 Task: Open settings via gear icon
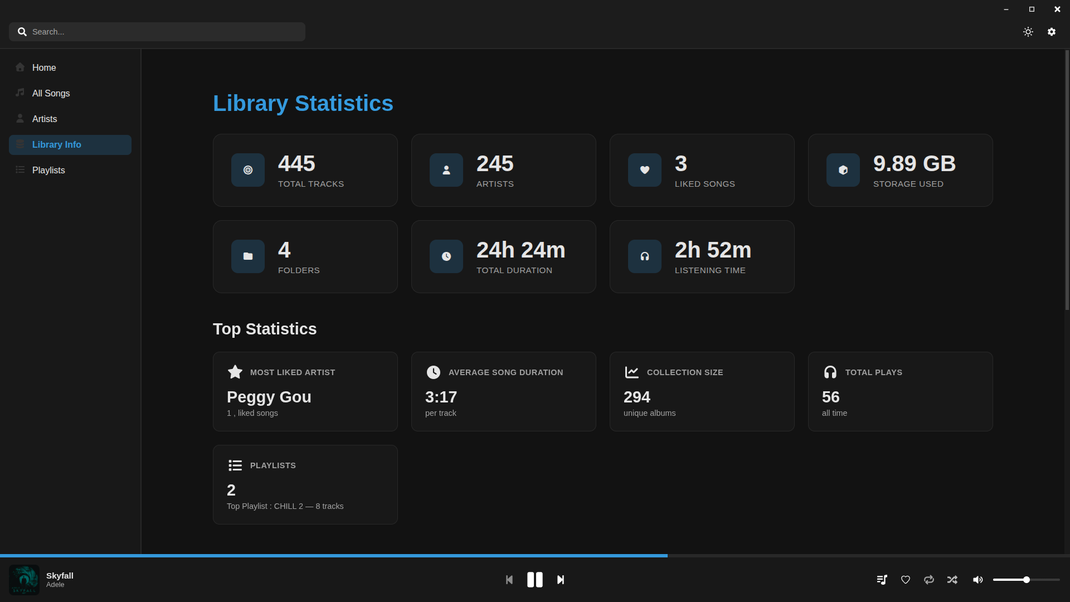[x=1052, y=32]
